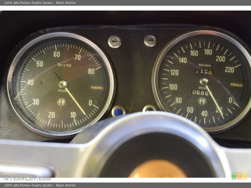Click the tachometer needle center hub

[63, 84]
